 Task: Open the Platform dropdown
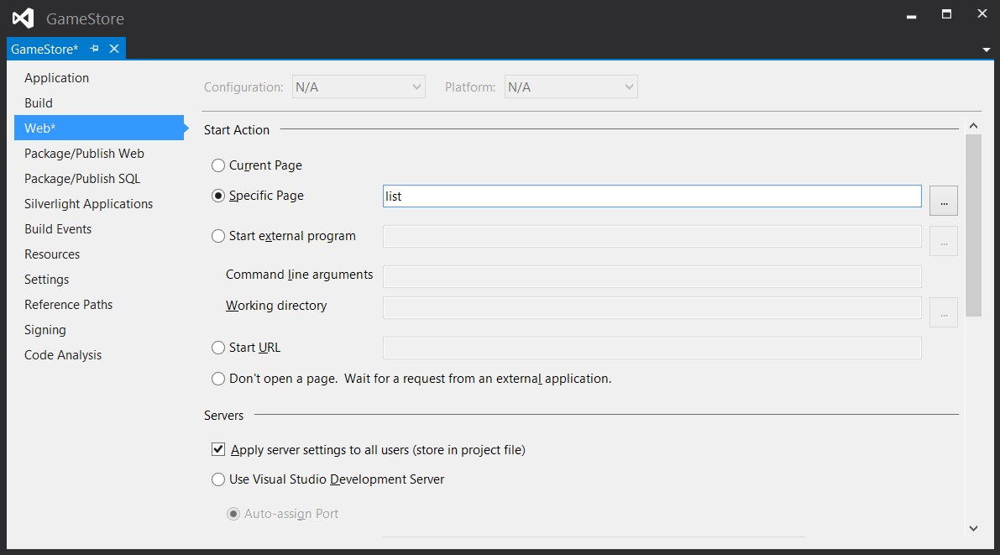[571, 86]
